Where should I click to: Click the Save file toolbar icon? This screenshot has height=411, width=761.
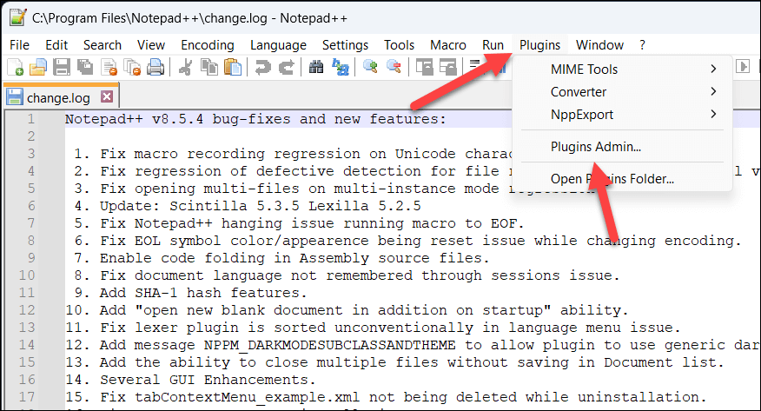coord(62,67)
